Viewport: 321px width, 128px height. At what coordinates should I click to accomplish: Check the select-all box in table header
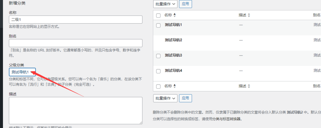point(158,15)
